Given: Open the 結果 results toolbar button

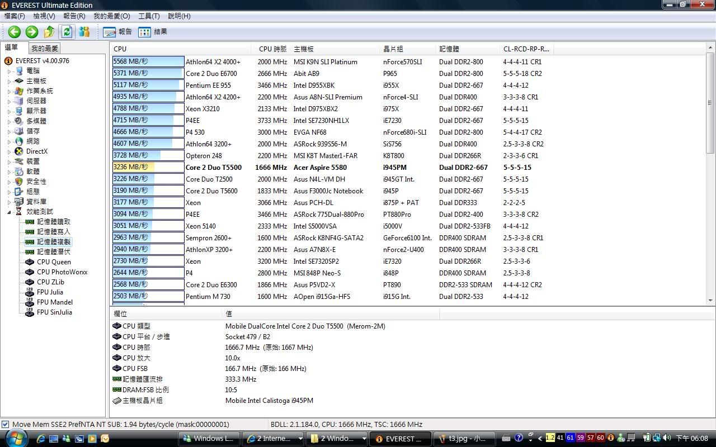Looking at the screenshot, I should pos(153,32).
